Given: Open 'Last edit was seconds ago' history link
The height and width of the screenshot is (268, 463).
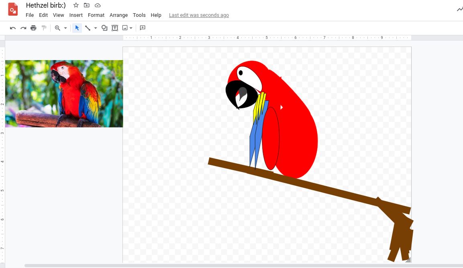Looking at the screenshot, I should point(199,15).
